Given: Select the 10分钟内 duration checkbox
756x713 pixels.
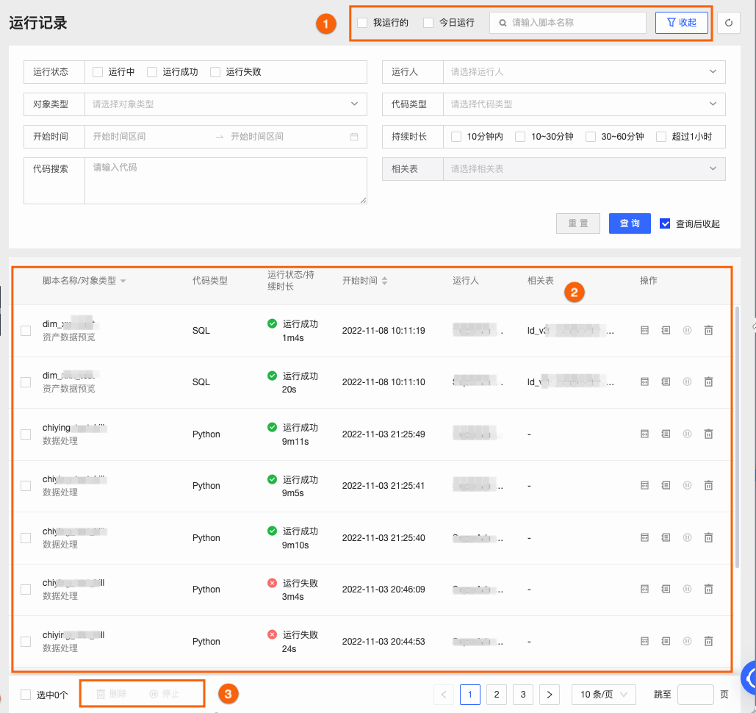Looking at the screenshot, I should click(x=456, y=137).
